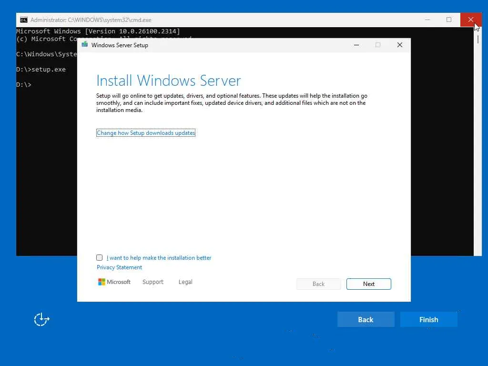
Task: Click the 'Install Windows Server' heading
Action: (168, 81)
